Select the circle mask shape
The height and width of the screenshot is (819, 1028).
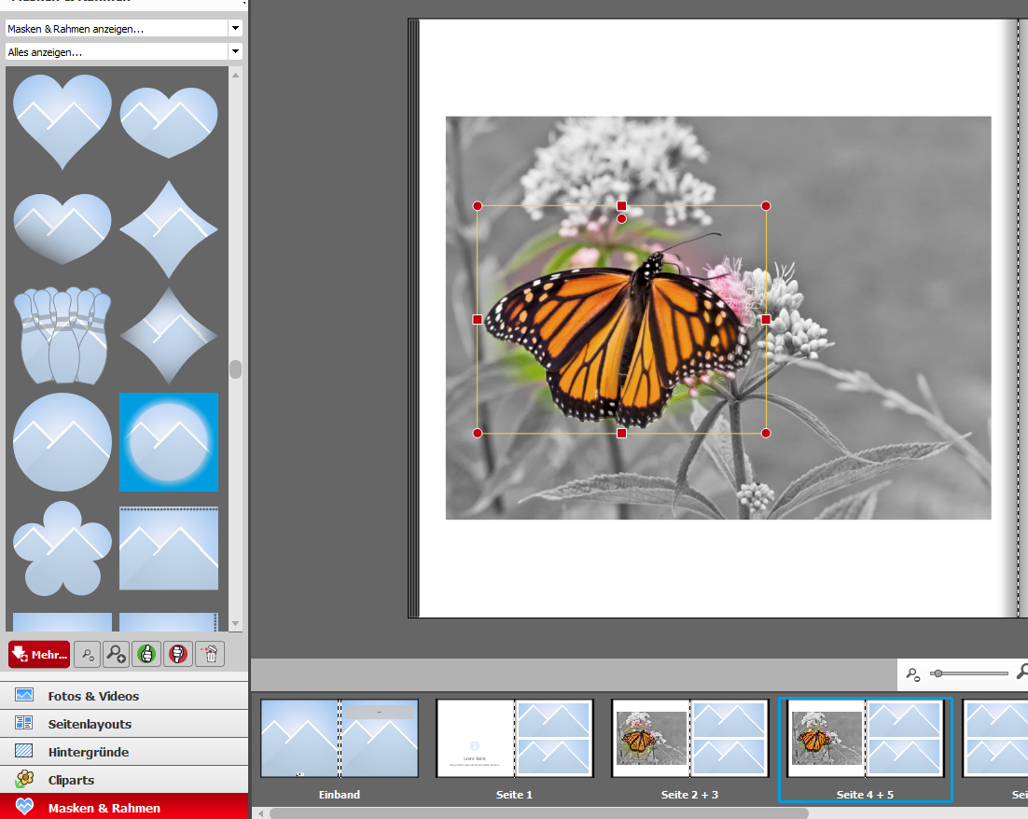(63, 442)
